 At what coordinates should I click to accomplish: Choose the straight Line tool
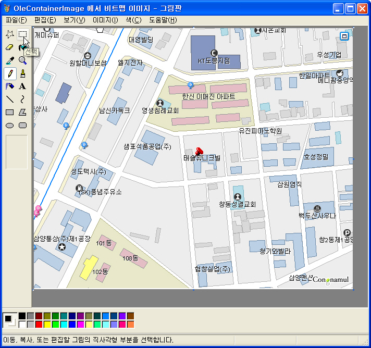click(x=10, y=100)
